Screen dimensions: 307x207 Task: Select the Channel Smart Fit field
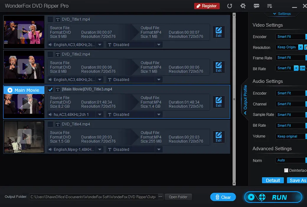click(291, 104)
